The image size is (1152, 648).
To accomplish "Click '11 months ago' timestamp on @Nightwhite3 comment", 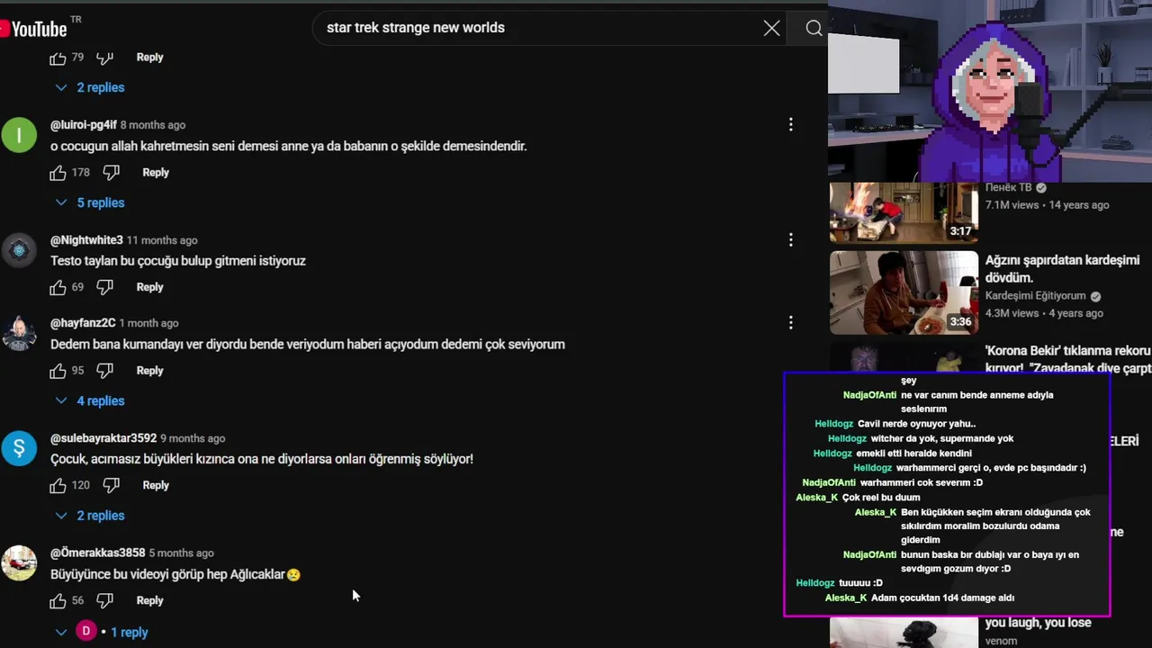I will coord(162,240).
